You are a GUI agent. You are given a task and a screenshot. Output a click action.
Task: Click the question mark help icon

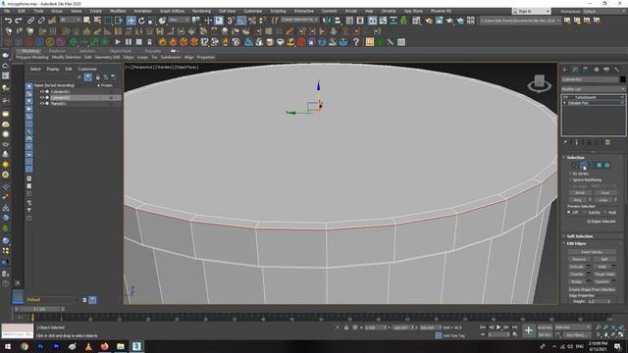pos(356,41)
